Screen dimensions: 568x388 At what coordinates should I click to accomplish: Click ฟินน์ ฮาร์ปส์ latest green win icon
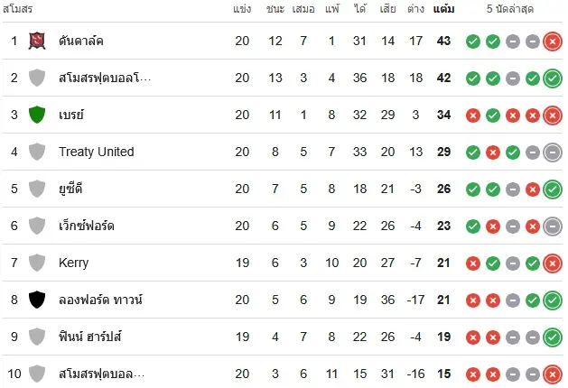pyautogui.click(x=553, y=337)
